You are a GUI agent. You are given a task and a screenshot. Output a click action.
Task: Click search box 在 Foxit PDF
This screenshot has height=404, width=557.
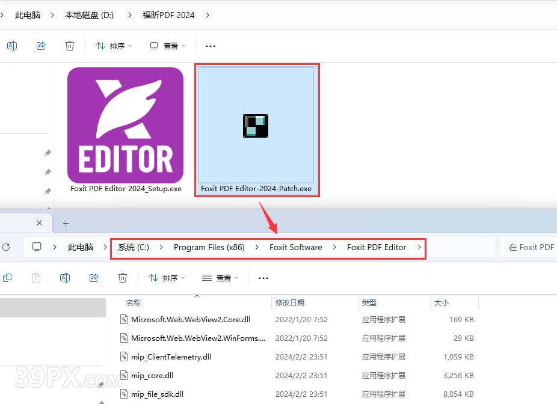[528, 247]
